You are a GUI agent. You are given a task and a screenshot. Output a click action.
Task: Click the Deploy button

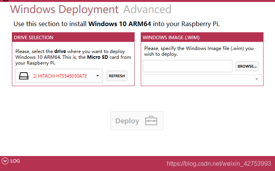[137, 121]
